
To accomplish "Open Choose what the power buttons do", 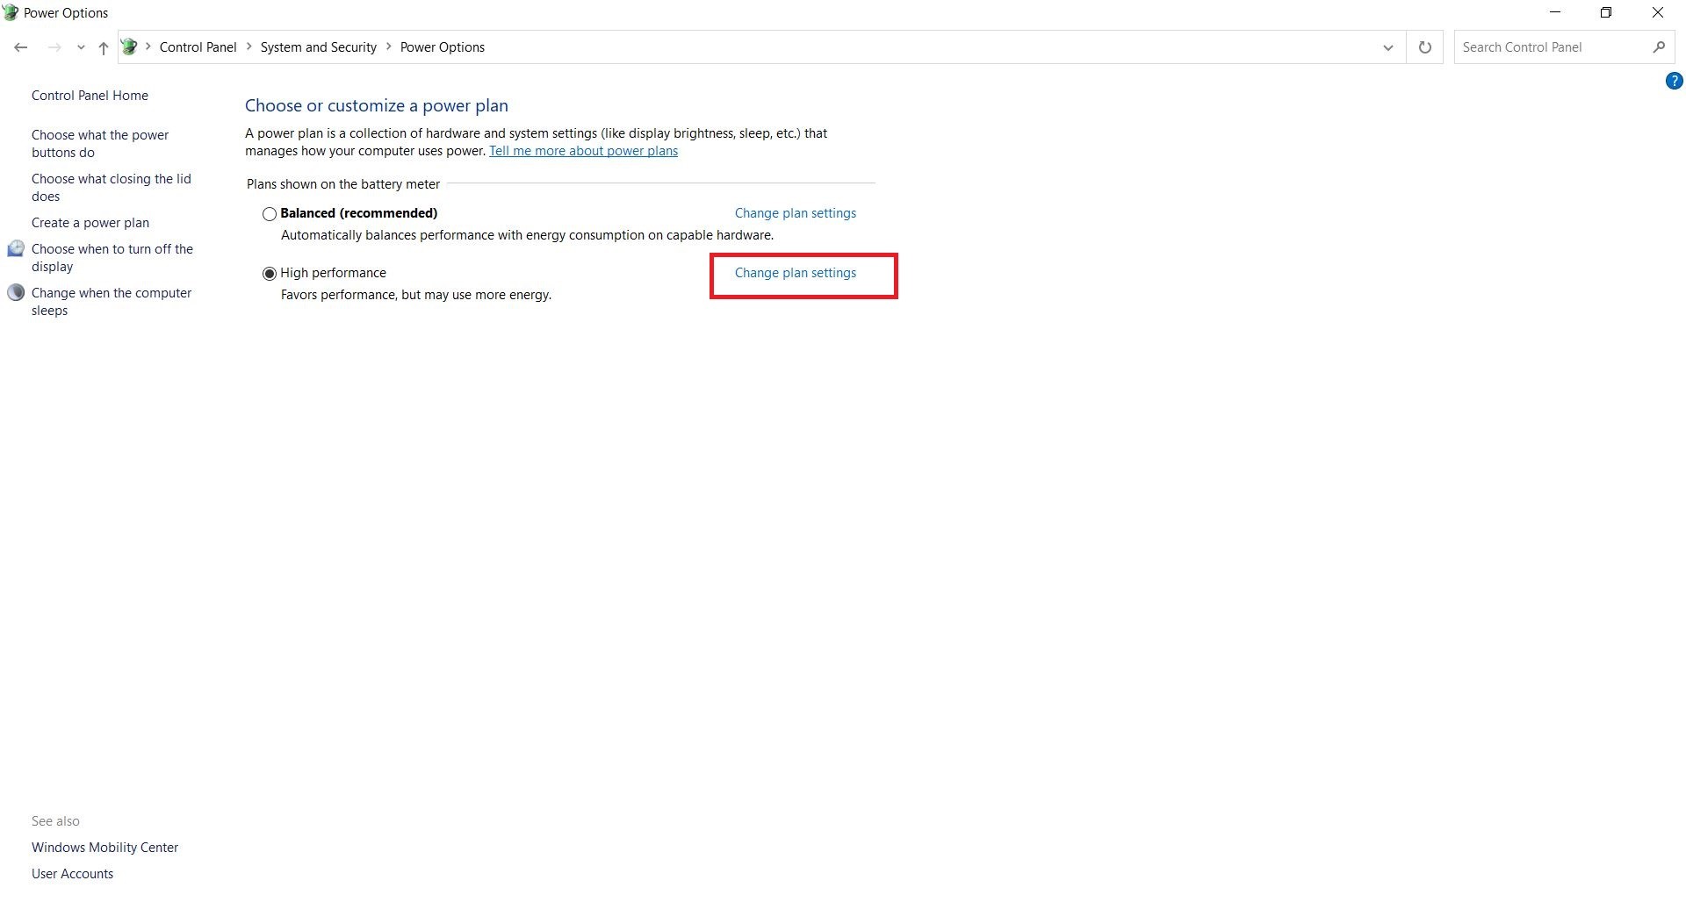I will click(100, 144).
